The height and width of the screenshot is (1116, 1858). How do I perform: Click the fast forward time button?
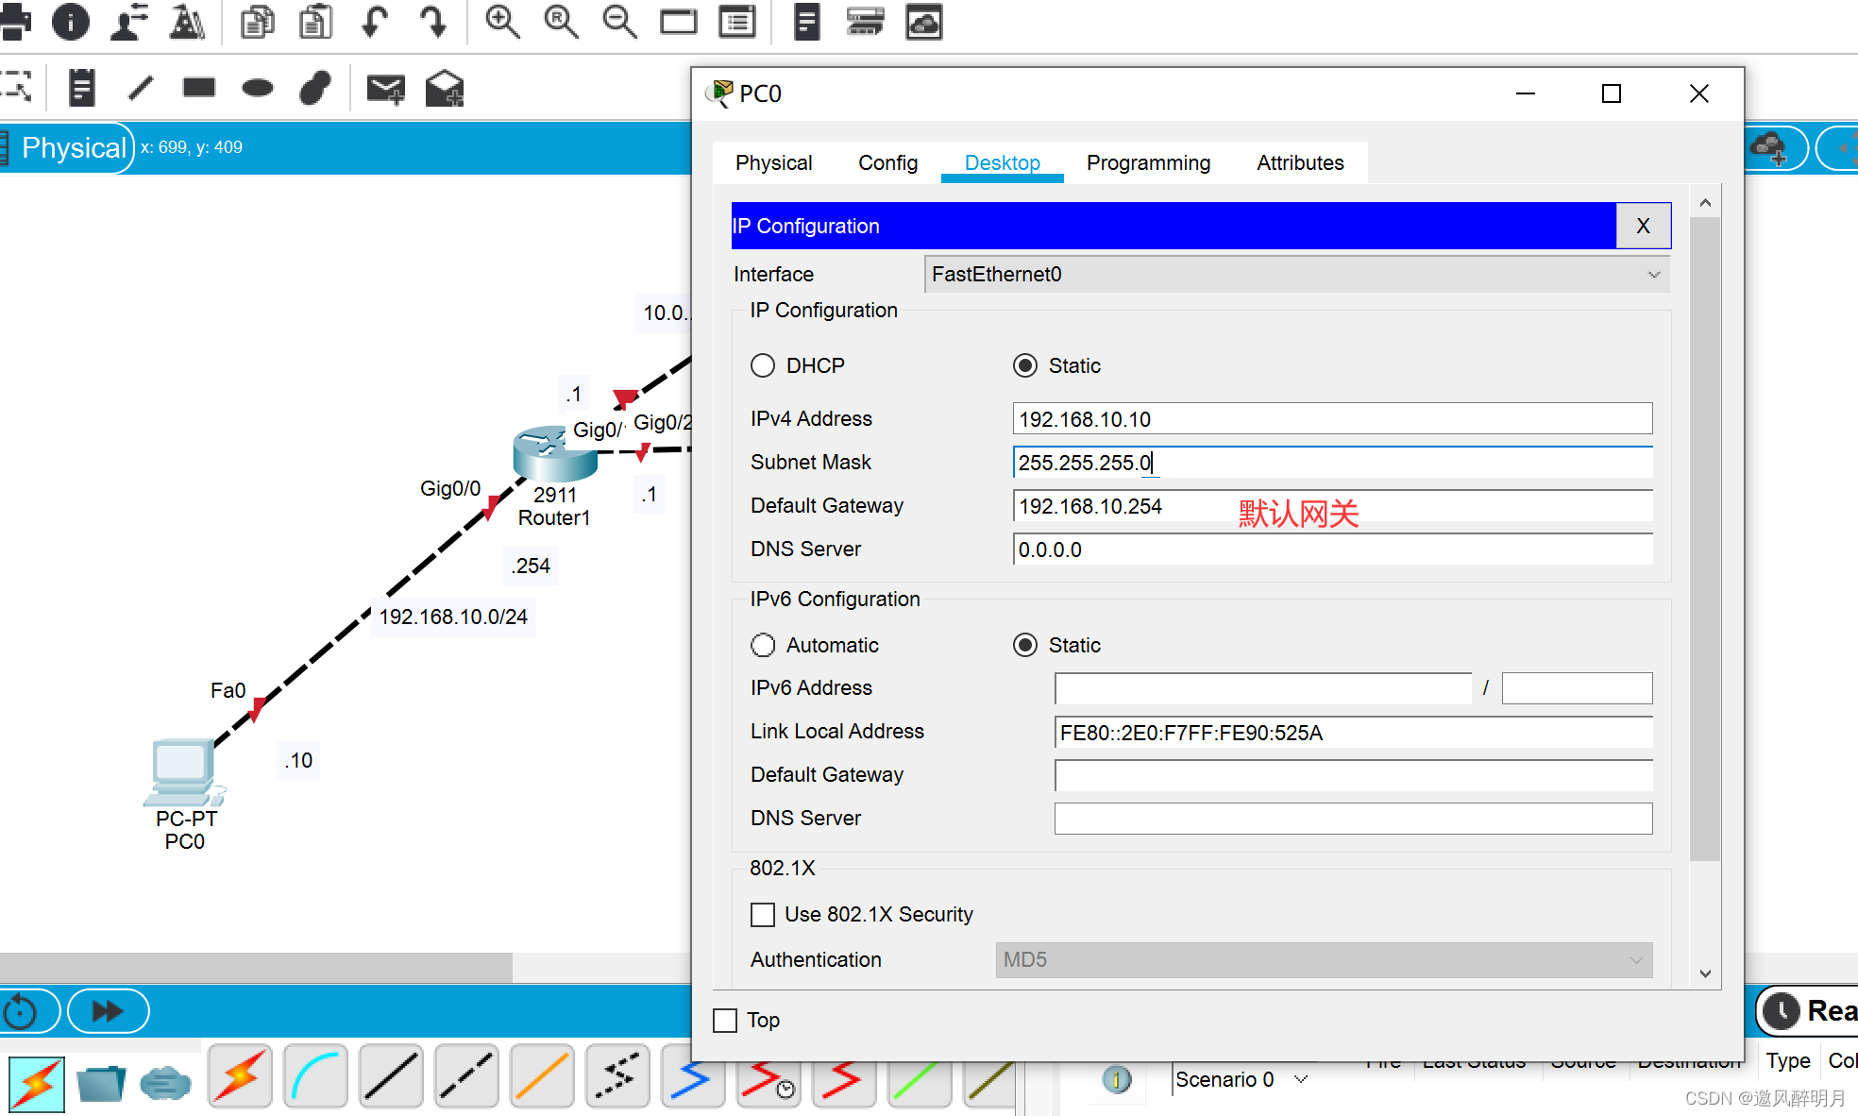tap(108, 1011)
